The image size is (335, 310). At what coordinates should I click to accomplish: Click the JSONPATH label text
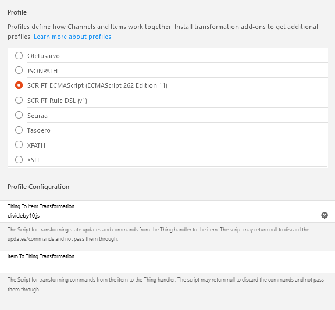(42, 71)
